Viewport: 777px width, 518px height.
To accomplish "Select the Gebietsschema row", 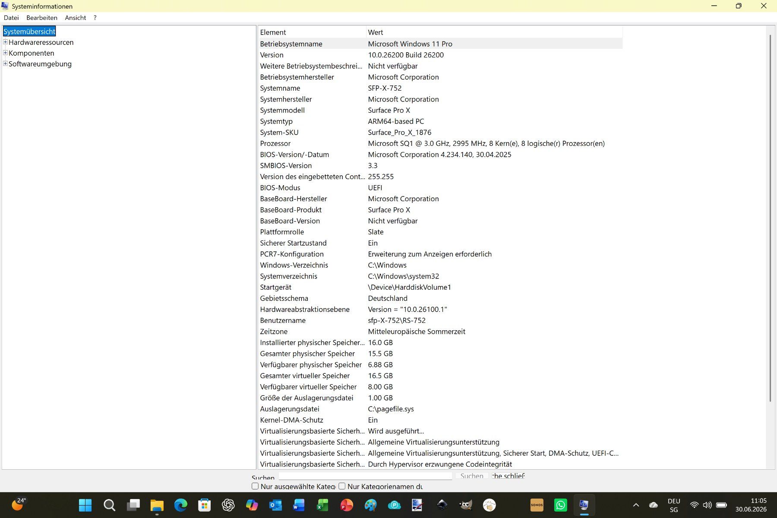I will 440,298.
